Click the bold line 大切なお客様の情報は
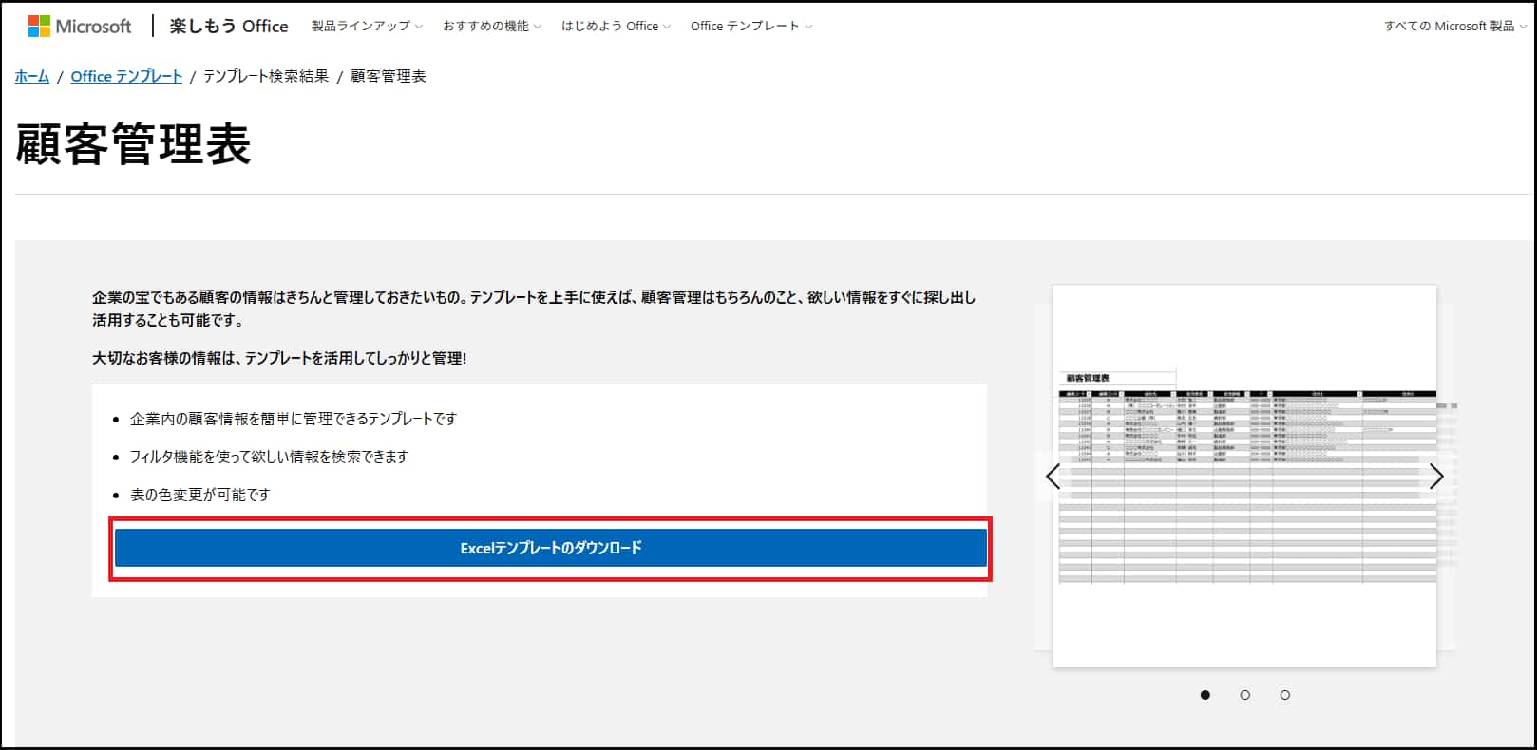Screen dimensions: 1537x750 click(279, 358)
